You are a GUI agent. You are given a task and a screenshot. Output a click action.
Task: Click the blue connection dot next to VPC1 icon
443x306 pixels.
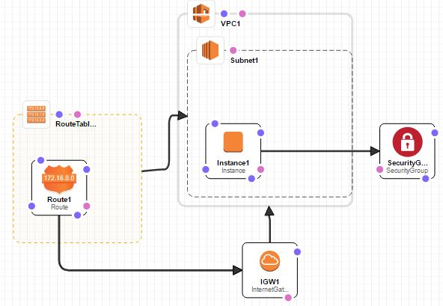[x=224, y=13]
